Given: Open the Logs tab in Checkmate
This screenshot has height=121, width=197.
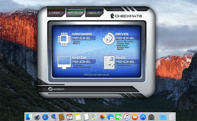Looking at the screenshot, I should point(56,13).
